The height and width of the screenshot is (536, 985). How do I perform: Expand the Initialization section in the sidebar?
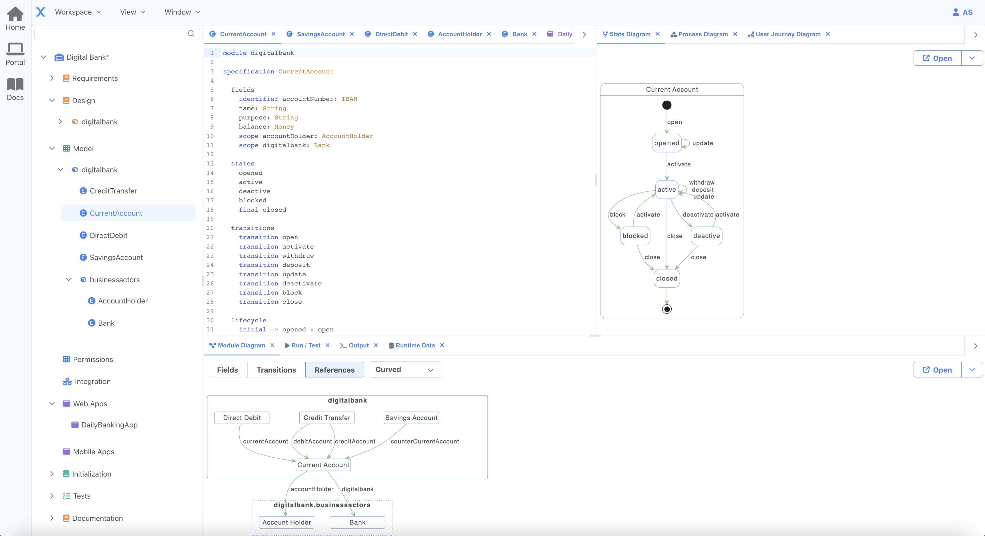pos(52,474)
